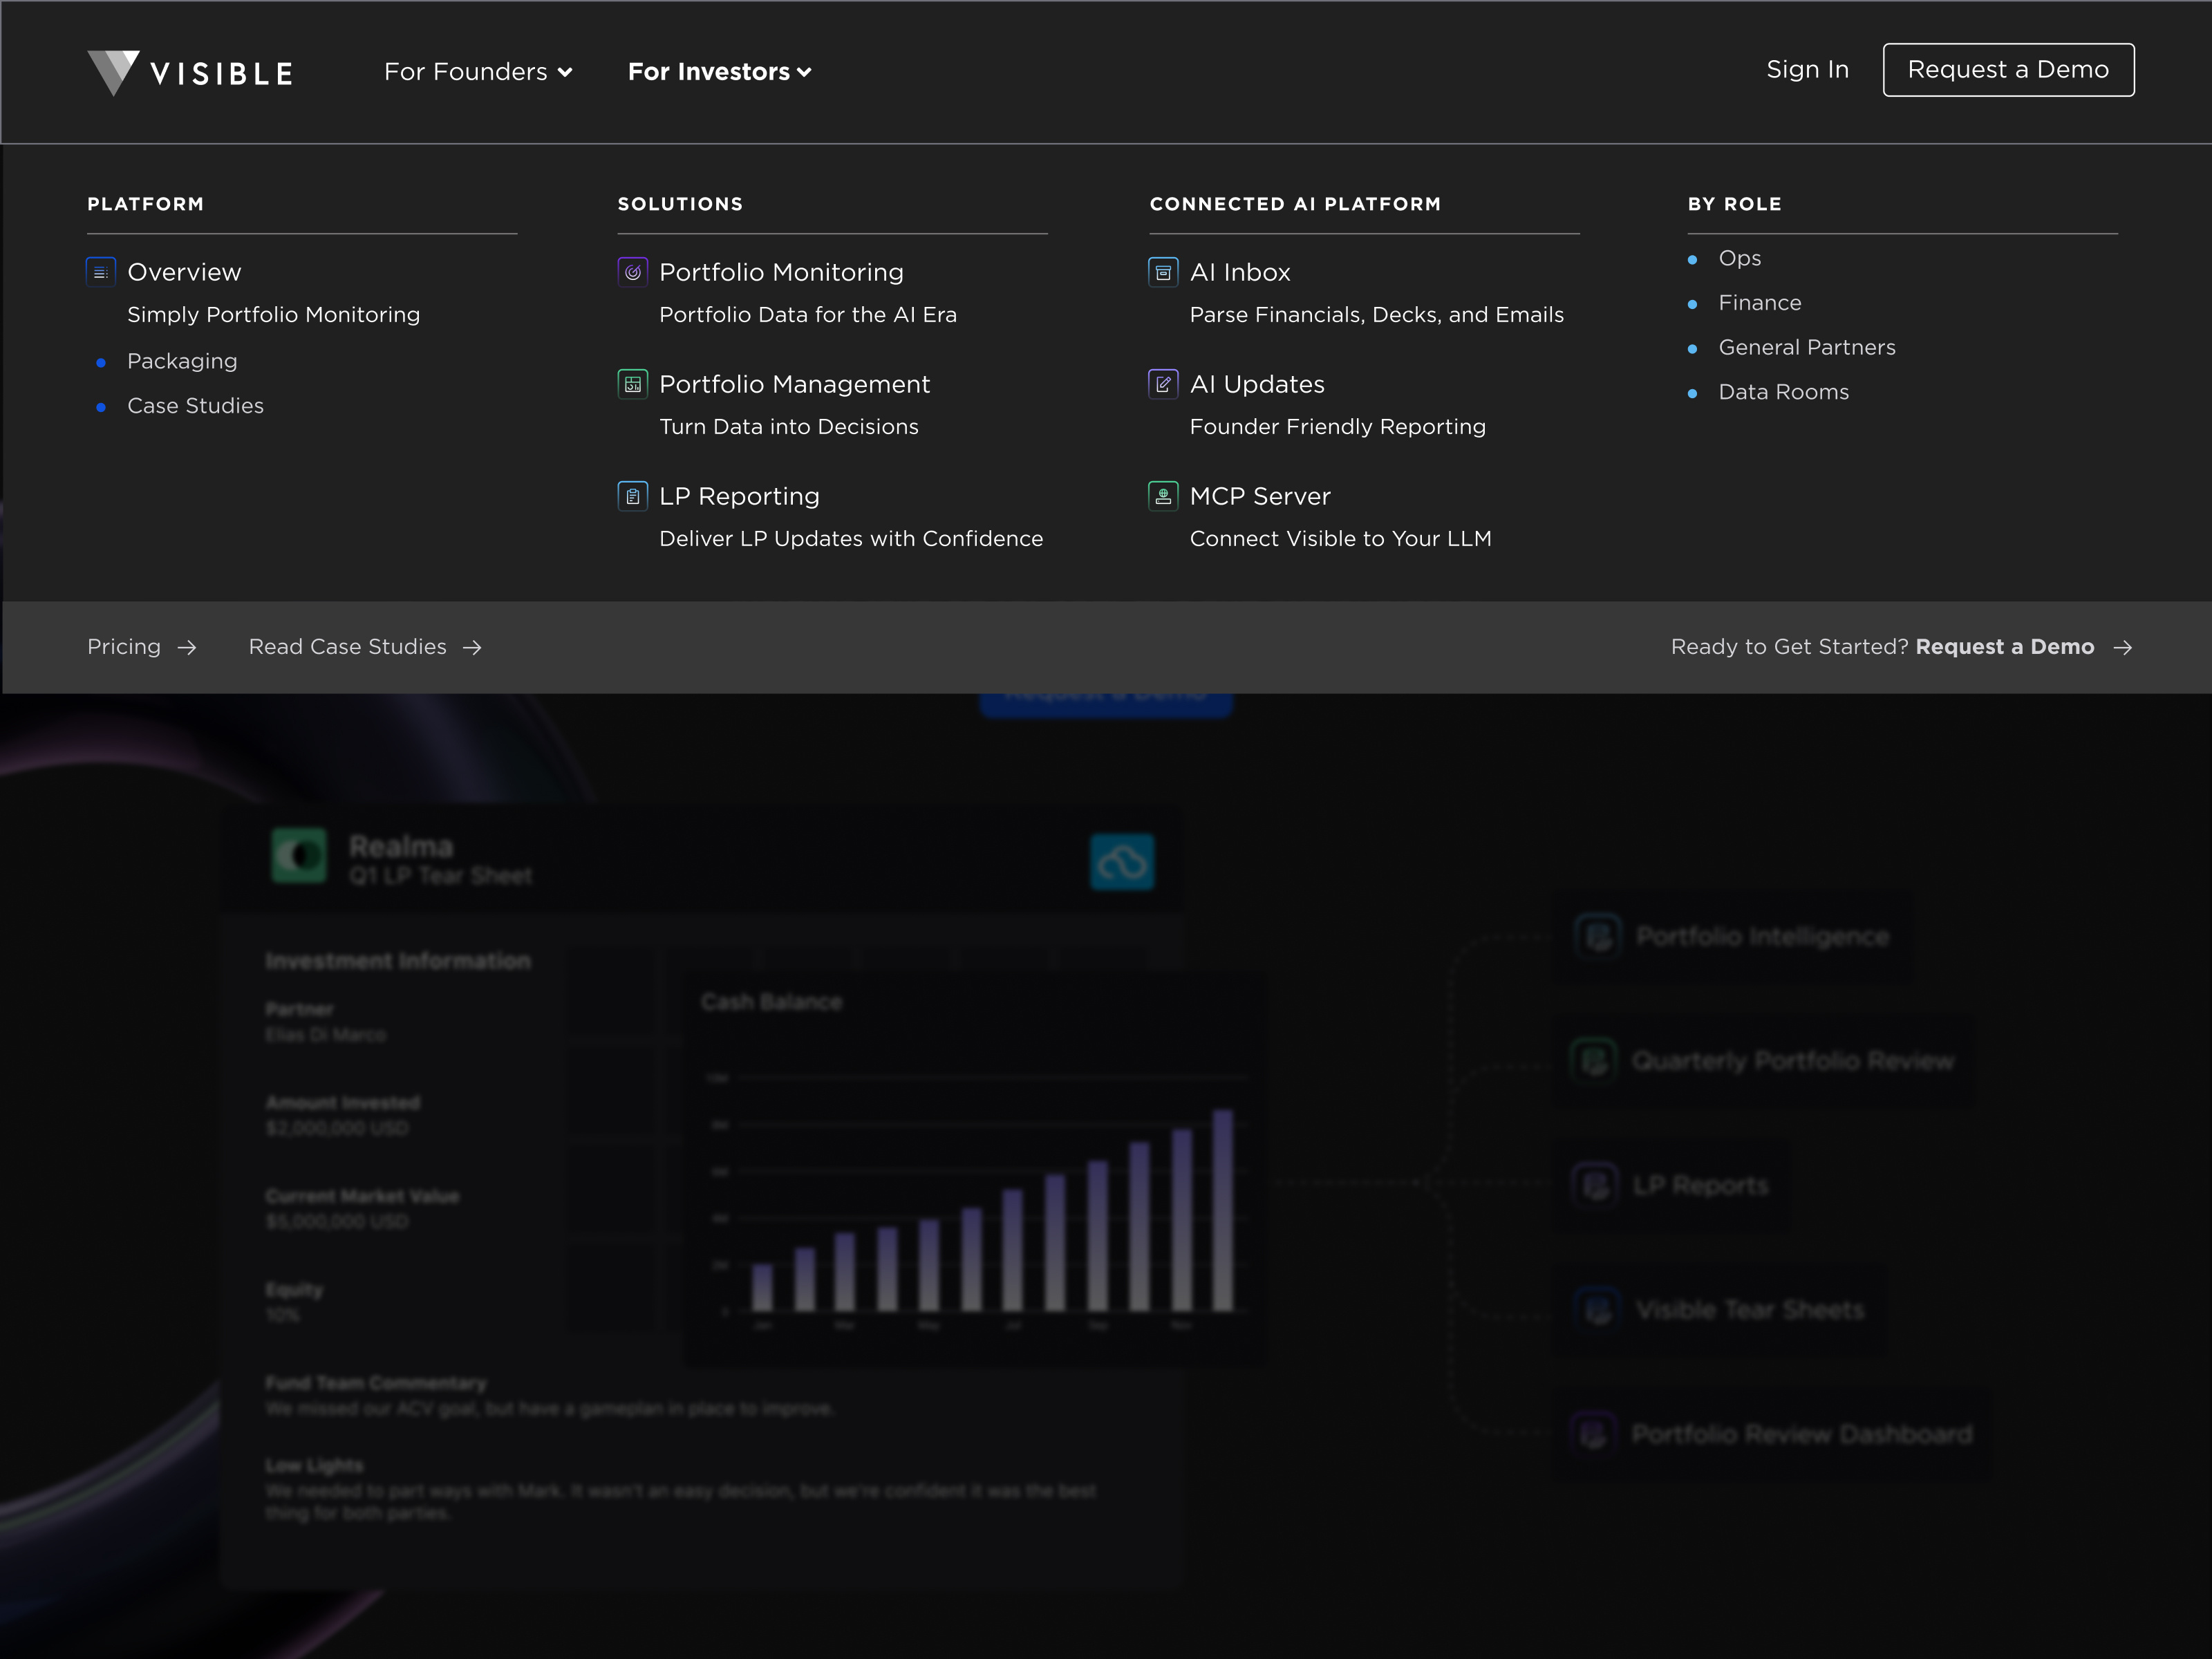The height and width of the screenshot is (1659, 2212).
Task: Click the blurred Realma green logo
Action: (299, 856)
